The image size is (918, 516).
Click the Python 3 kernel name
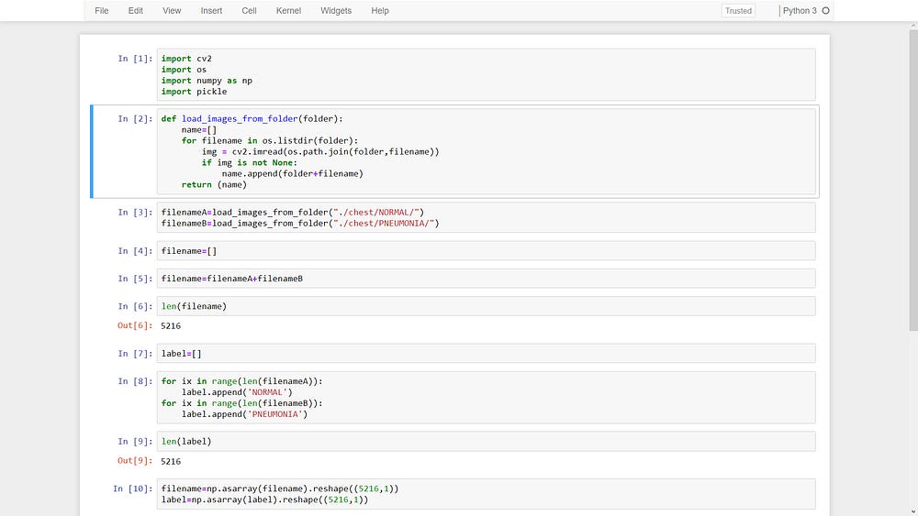point(799,11)
